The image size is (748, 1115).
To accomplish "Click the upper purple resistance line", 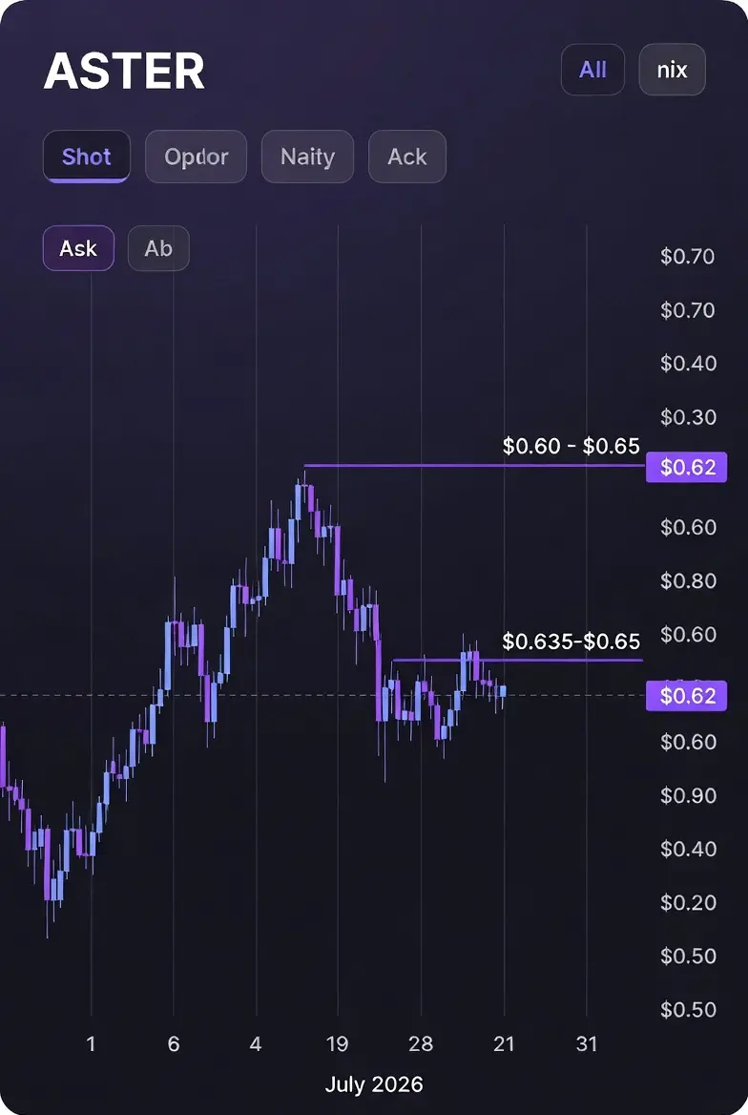I will pyautogui.click(x=474, y=466).
